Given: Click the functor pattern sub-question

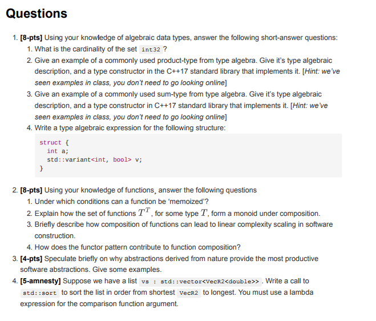Looking at the screenshot, I should pyautogui.click(x=137, y=247).
